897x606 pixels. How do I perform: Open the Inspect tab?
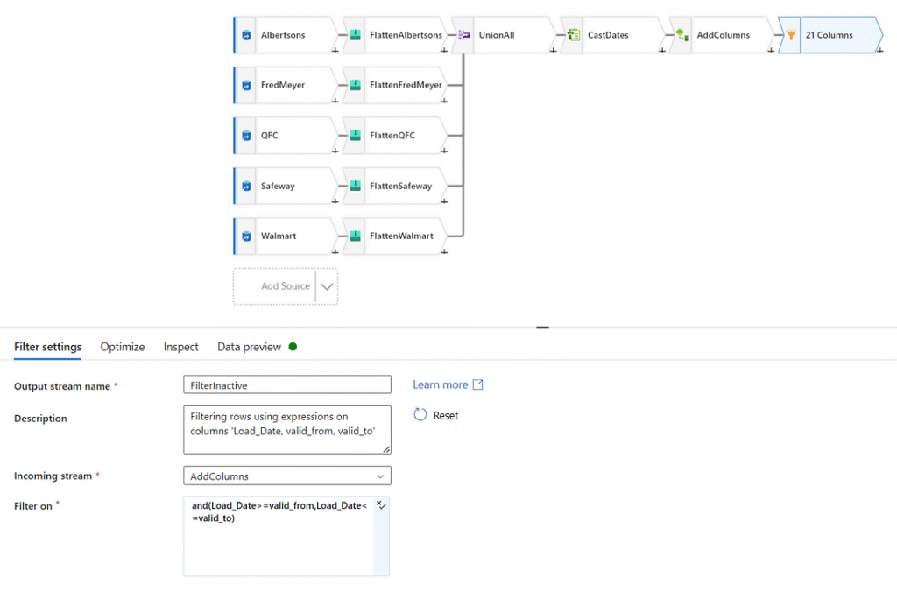coord(180,347)
